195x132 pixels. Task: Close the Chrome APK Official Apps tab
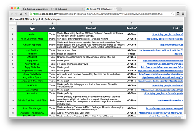[x=114, y=9]
